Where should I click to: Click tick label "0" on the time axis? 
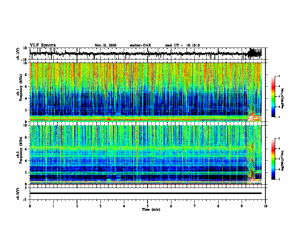[x=30, y=206]
